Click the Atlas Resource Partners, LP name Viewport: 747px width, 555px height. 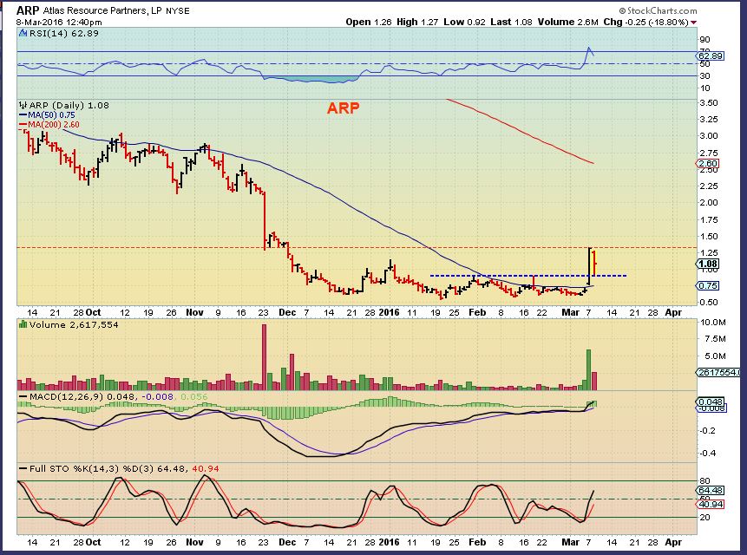point(102,11)
